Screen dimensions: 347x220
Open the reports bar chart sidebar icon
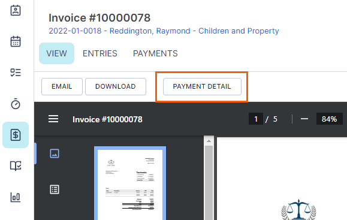tap(16, 197)
